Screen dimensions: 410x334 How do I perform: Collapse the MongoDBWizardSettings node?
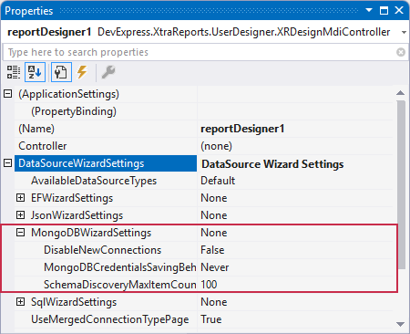click(20, 233)
